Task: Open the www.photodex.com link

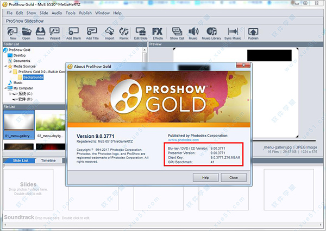Action: tap(183, 140)
